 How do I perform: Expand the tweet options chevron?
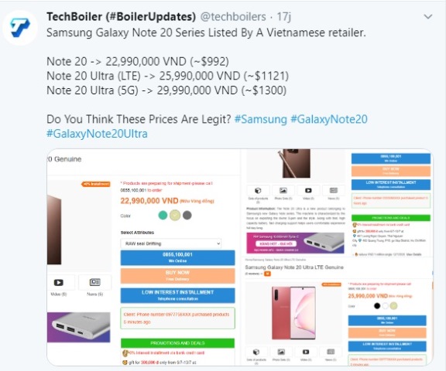pyautogui.click(x=427, y=17)
